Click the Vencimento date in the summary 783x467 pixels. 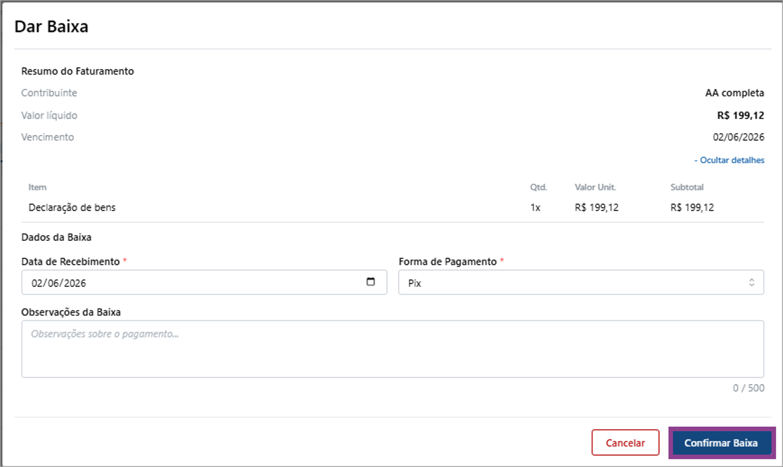738,137
